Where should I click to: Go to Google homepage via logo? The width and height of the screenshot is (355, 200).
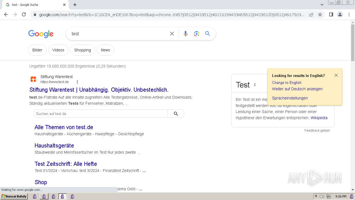(x=41, y=34)
